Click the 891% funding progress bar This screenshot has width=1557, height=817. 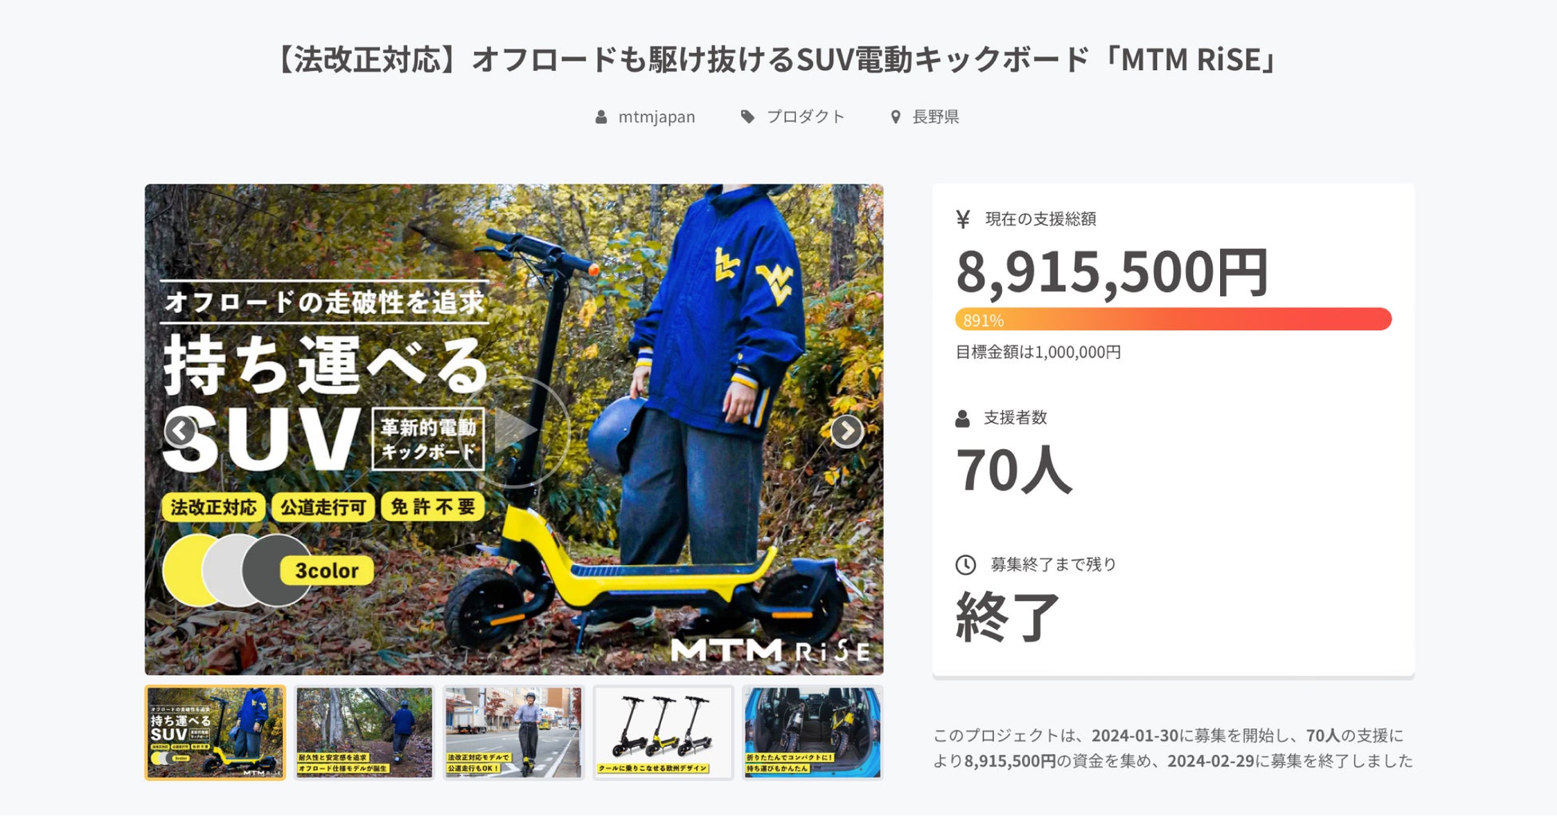click(1173, 319)
